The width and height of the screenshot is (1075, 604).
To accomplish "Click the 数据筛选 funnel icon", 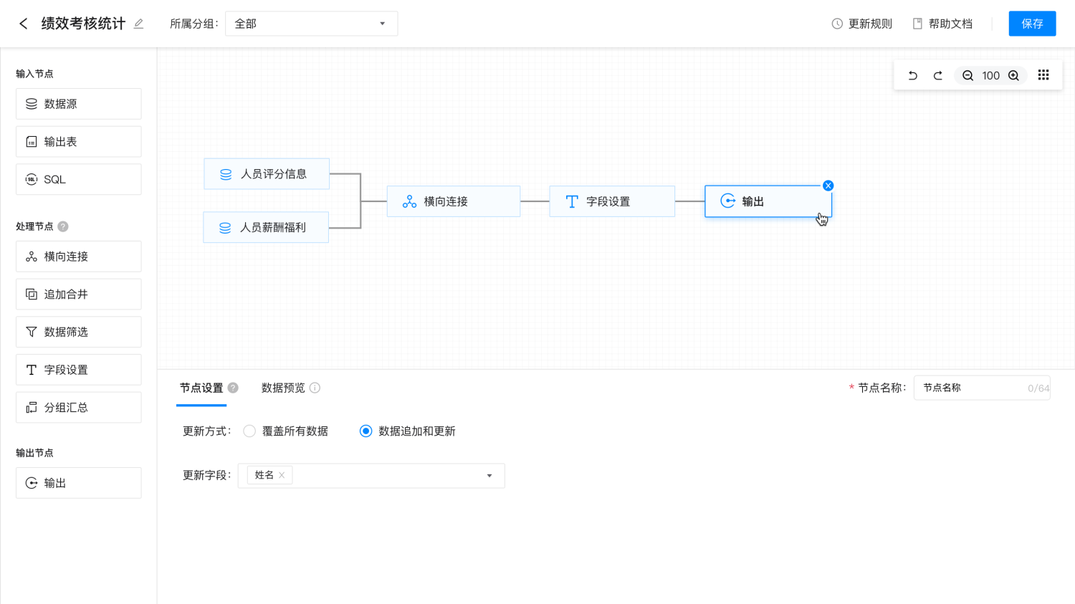I will tap(32, 332).
